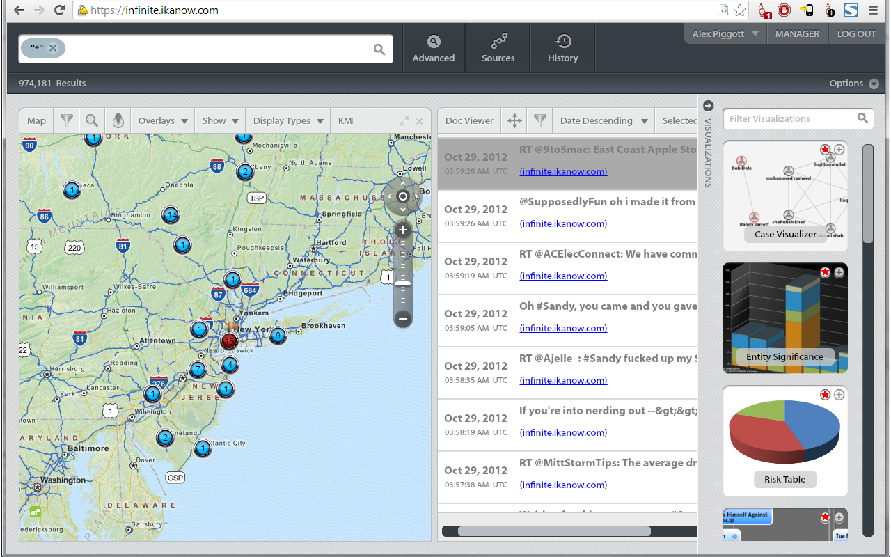Go back in browser

click(x=18, y=10)
